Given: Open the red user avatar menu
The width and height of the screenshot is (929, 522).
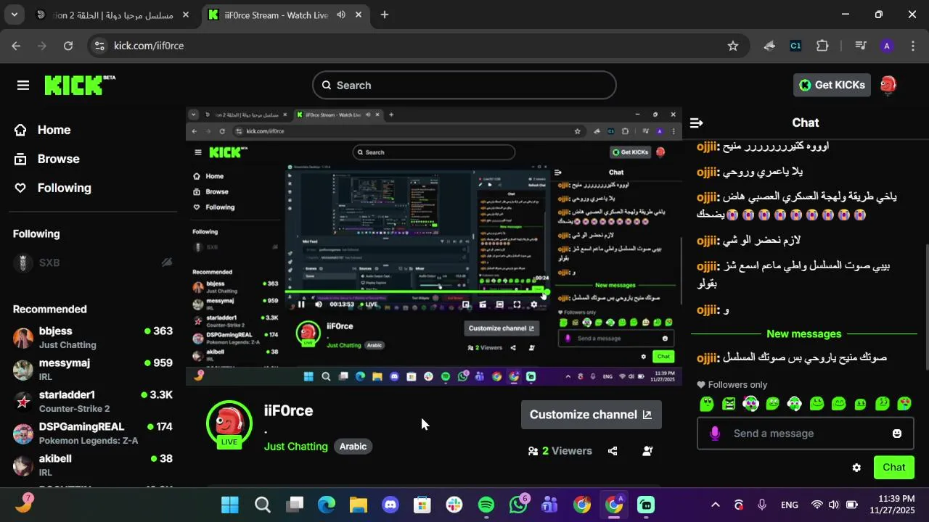Looking at the screenshot, I should tap(888, 86).
